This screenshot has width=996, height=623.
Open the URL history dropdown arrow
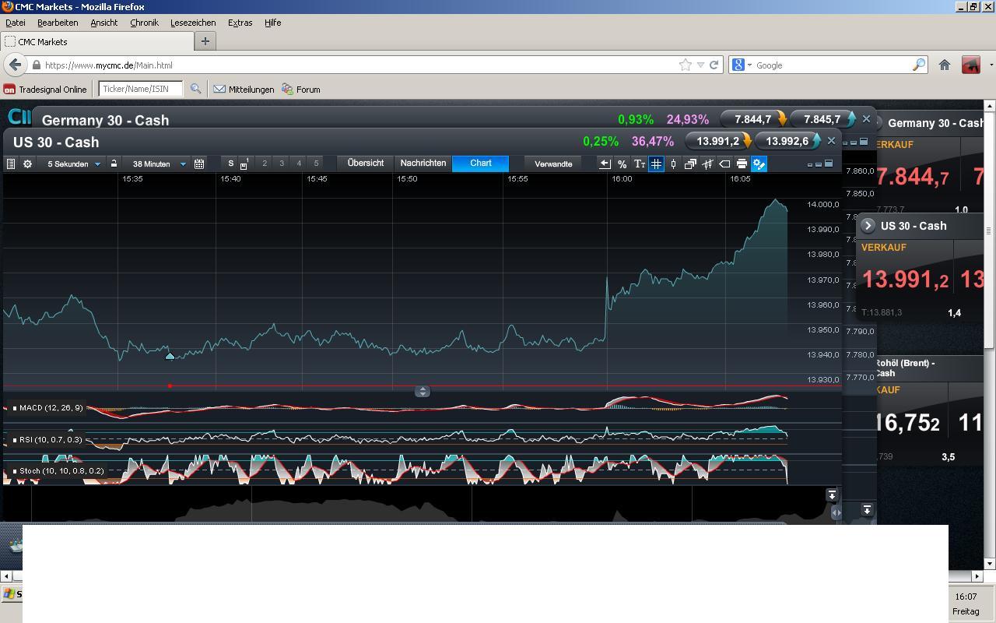tap(700, 65)
